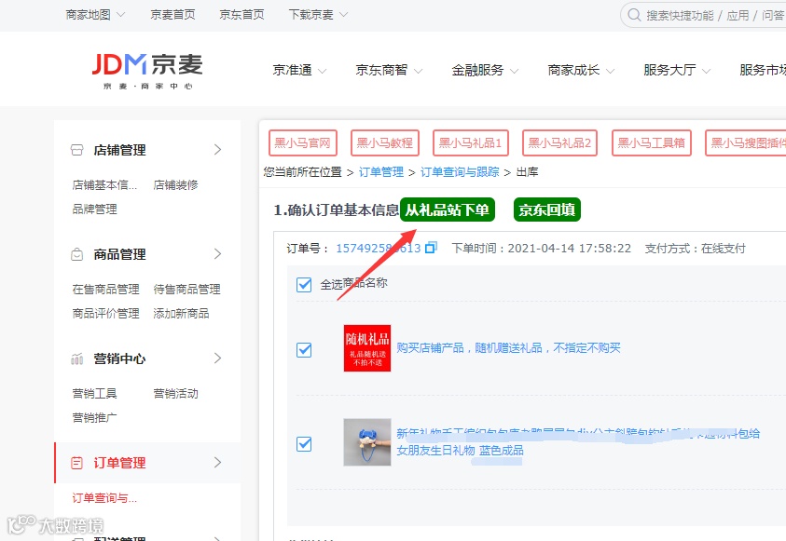Click the 黑小马搜图插件 button
Screen dimensions: 786x541
pyautogui.click(x=745, y=143)
